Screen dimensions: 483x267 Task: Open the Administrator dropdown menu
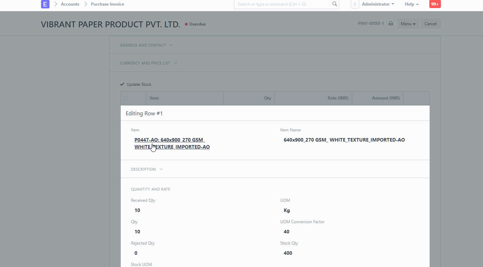coord(377,4)
